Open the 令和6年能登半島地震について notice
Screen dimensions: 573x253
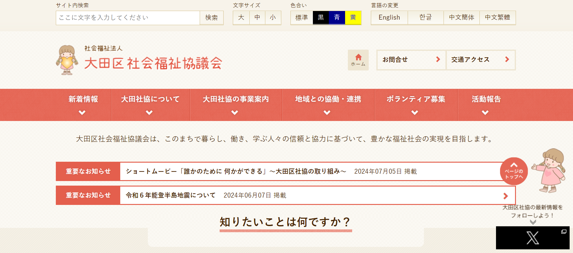coord(171,195)
